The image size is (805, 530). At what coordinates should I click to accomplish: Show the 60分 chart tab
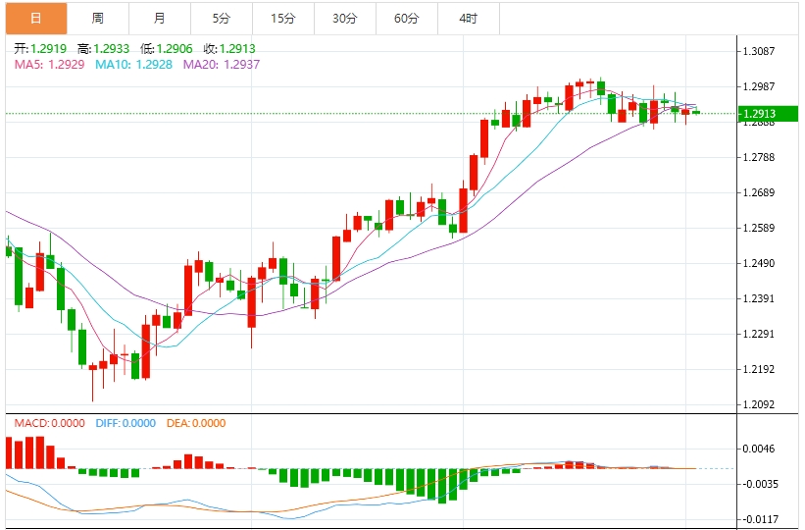(406, 19)
